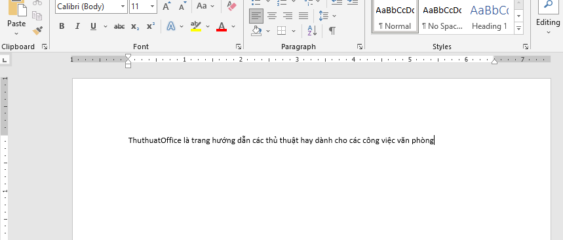This screenshot has width=563, height=240.
Task: Toggle underline formatting
Action: pyautogui.click(x=93, y=26)
